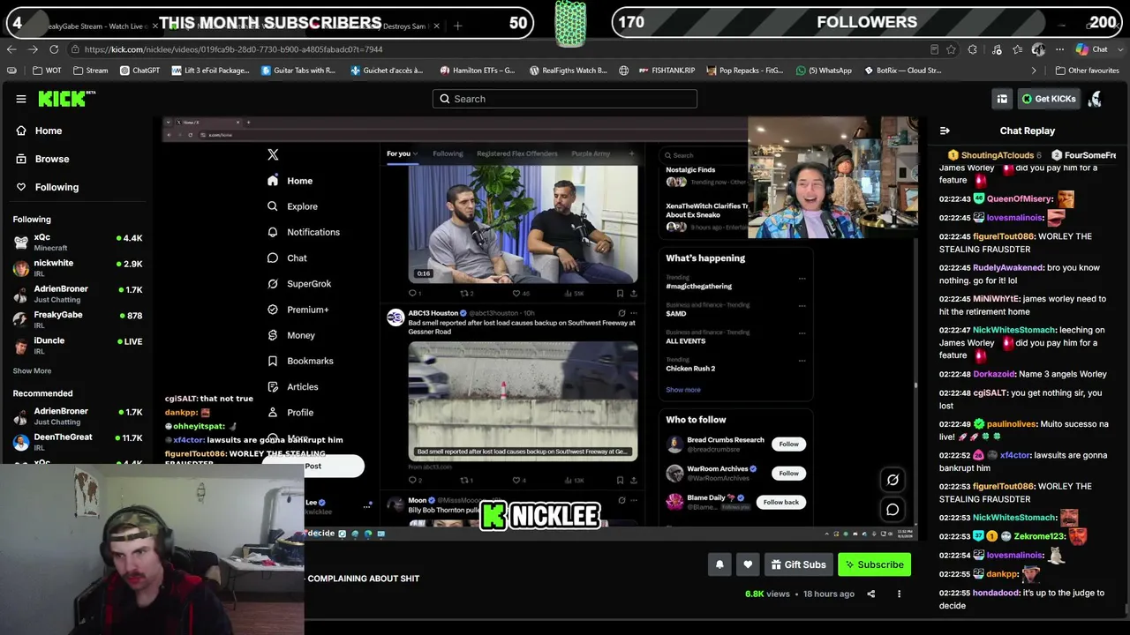Open the ChatGPT bookmark
Viewport: 1130px width, 635px height.
click(x=139, y=71)
